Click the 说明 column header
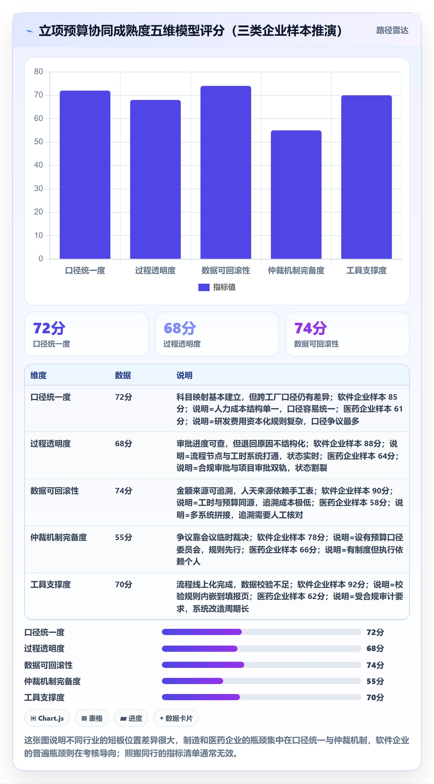434x784 pixels. pyautogui.click(x=184, y=375)
